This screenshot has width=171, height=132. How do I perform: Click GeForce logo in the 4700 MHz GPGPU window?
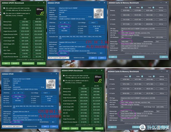[98, 79]
